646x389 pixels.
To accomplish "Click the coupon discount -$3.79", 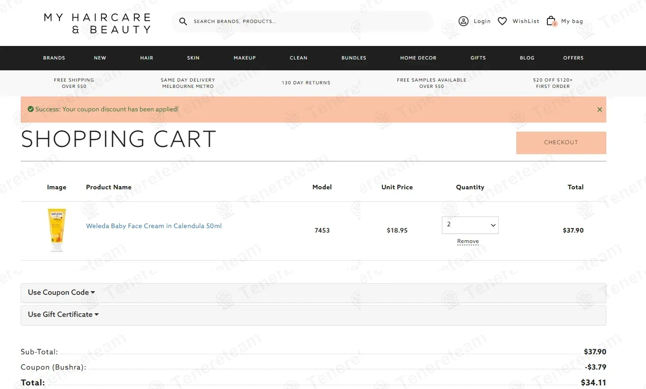I will pyautogui.click(x=596, y=367).
